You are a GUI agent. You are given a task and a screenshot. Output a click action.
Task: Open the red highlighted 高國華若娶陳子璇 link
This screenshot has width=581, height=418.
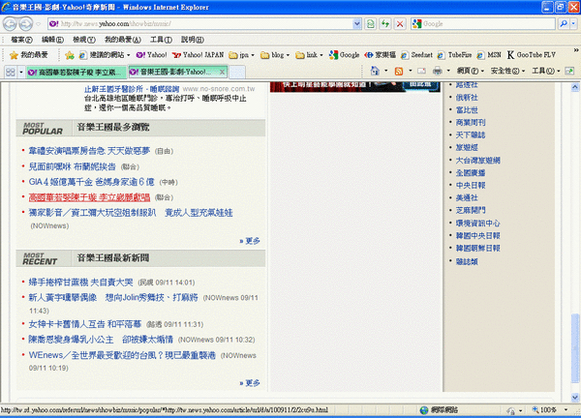coord(89,197)
